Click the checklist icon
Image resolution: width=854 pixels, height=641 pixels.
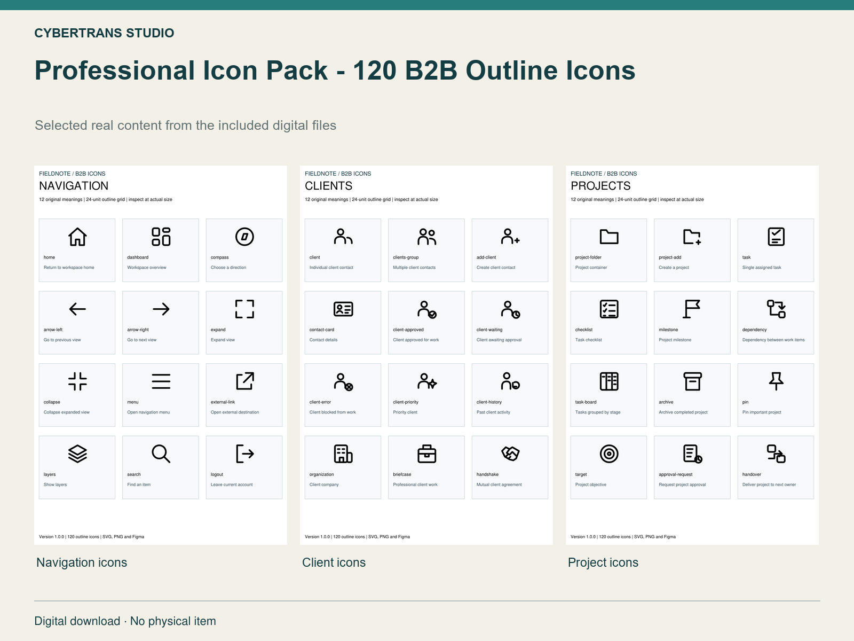609,309
